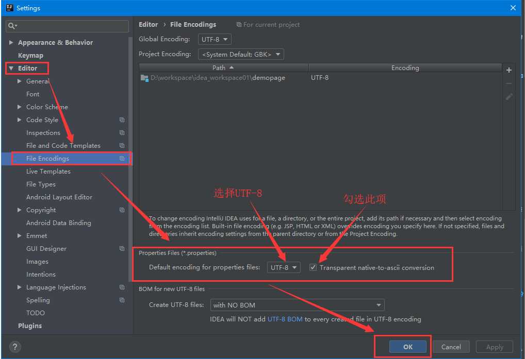Image resolution: width=525 pixels, height=359 pixels.
Task: Click project-level icon beside File Encodings
Action: tap(122, 159)
